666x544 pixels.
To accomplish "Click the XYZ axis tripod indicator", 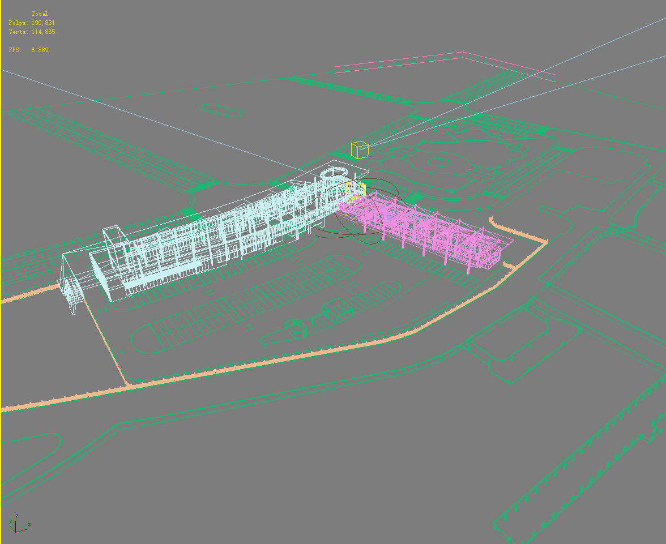I will 19,524.
